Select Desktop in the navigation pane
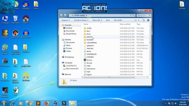Viewport: 189px width, 106px height. 69,28
